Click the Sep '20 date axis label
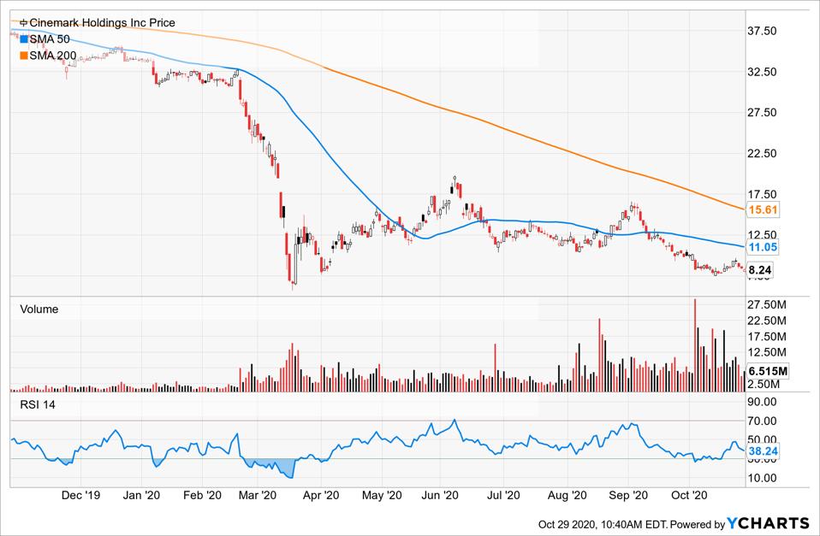 tap(628, 495)
